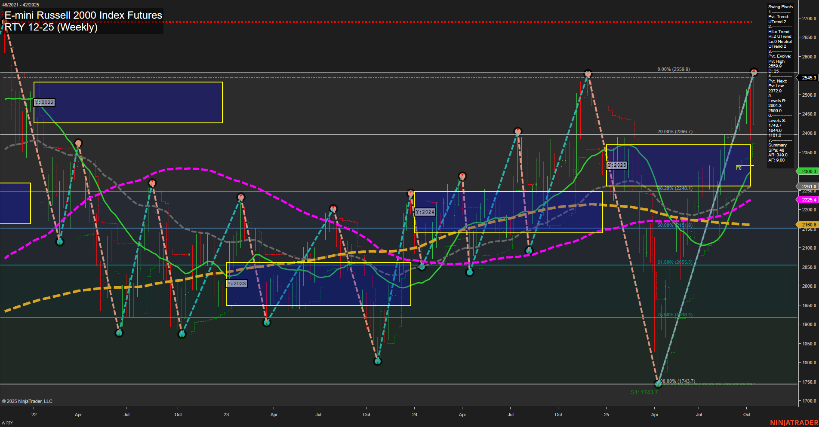819x427 pixels.
Task: Select the magenta 2225.4 axis marker
Action: 808,199
